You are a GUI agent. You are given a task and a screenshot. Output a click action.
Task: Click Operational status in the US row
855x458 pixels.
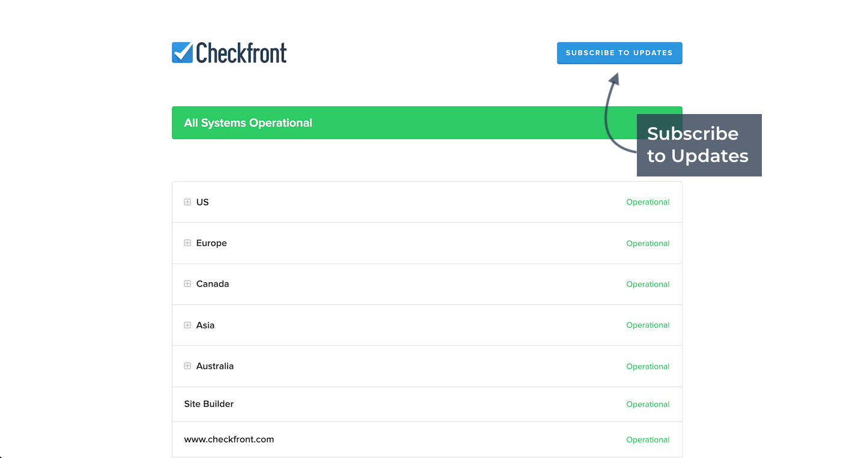click(648, 202)
